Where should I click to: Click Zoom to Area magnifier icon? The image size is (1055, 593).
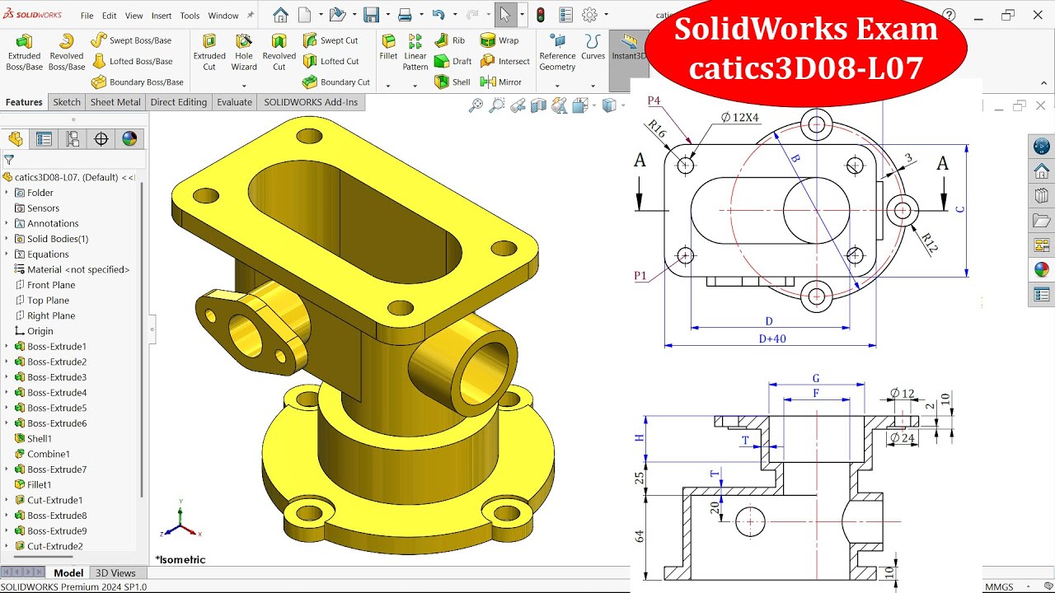point(496,105)
